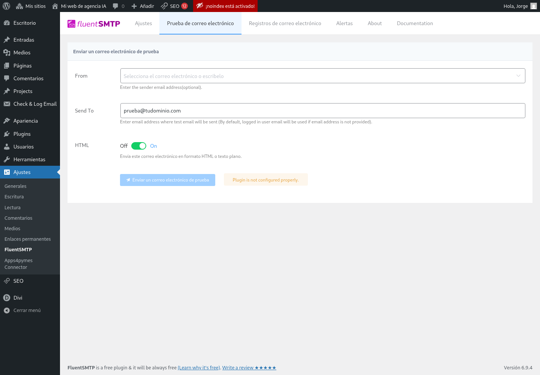Viewport: 540px width, 375px height.
Task: Select Prueba de correo electrónico tab
Action: (200, 23)
